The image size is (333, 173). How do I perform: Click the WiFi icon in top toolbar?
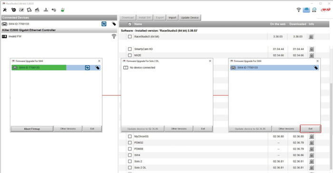(299, 10)
